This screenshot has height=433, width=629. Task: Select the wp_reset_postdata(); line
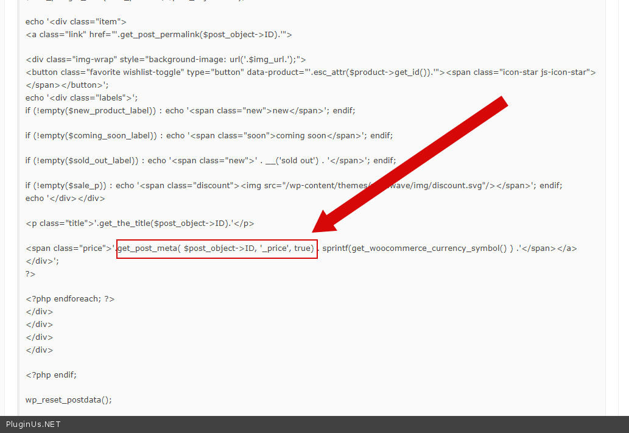click(68, 400)
